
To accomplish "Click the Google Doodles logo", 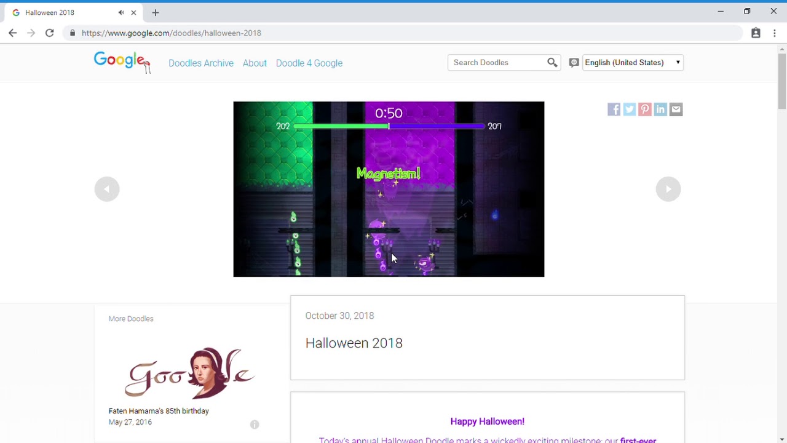I will tap(122, 62).
